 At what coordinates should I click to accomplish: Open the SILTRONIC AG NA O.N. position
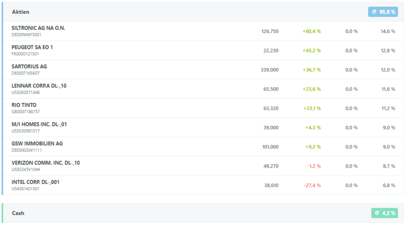[38, 28]
